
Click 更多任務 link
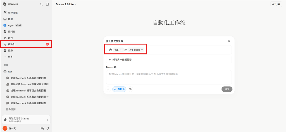click(x=11, y=109)
